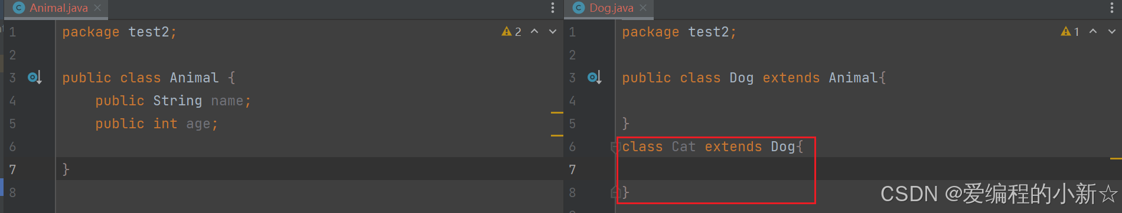Image resolution: width=1122 pixels, height=213 pixels.
Task: Close the Animal.java tab
Action: (x=97, y=8)
